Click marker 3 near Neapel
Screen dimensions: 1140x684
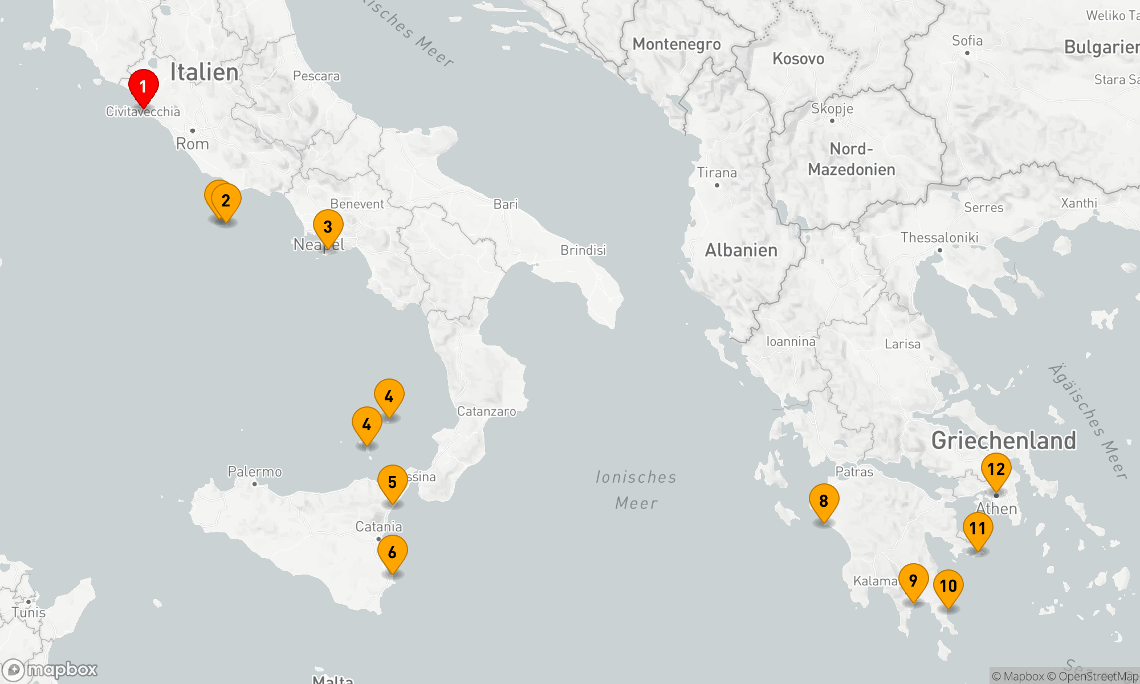328,227
